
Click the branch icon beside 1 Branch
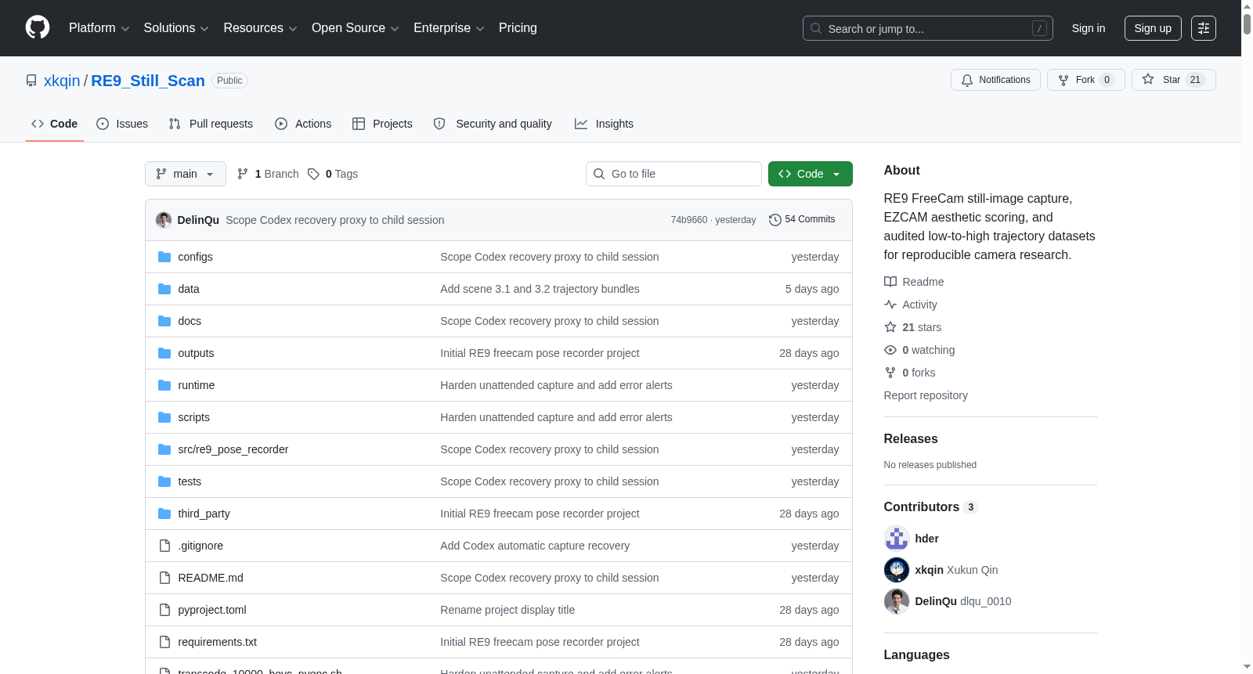[x=243, y=174]
